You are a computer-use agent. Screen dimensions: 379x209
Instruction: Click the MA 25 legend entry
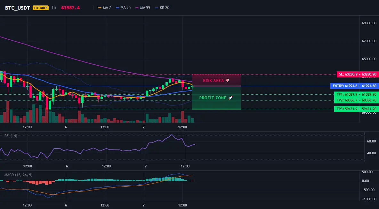123,8
